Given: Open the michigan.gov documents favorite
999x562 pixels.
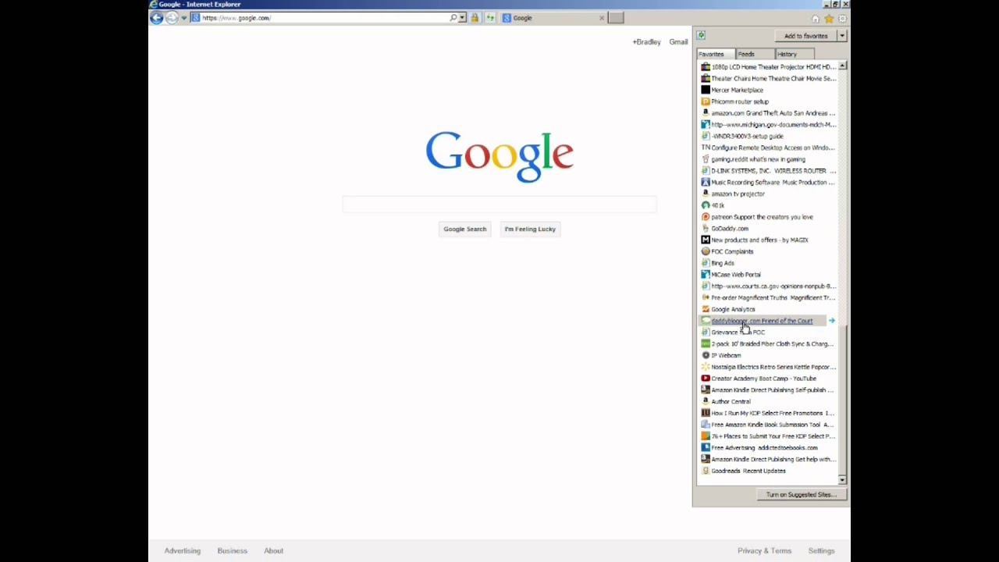Looking at the screenshot, I should 768,125.
